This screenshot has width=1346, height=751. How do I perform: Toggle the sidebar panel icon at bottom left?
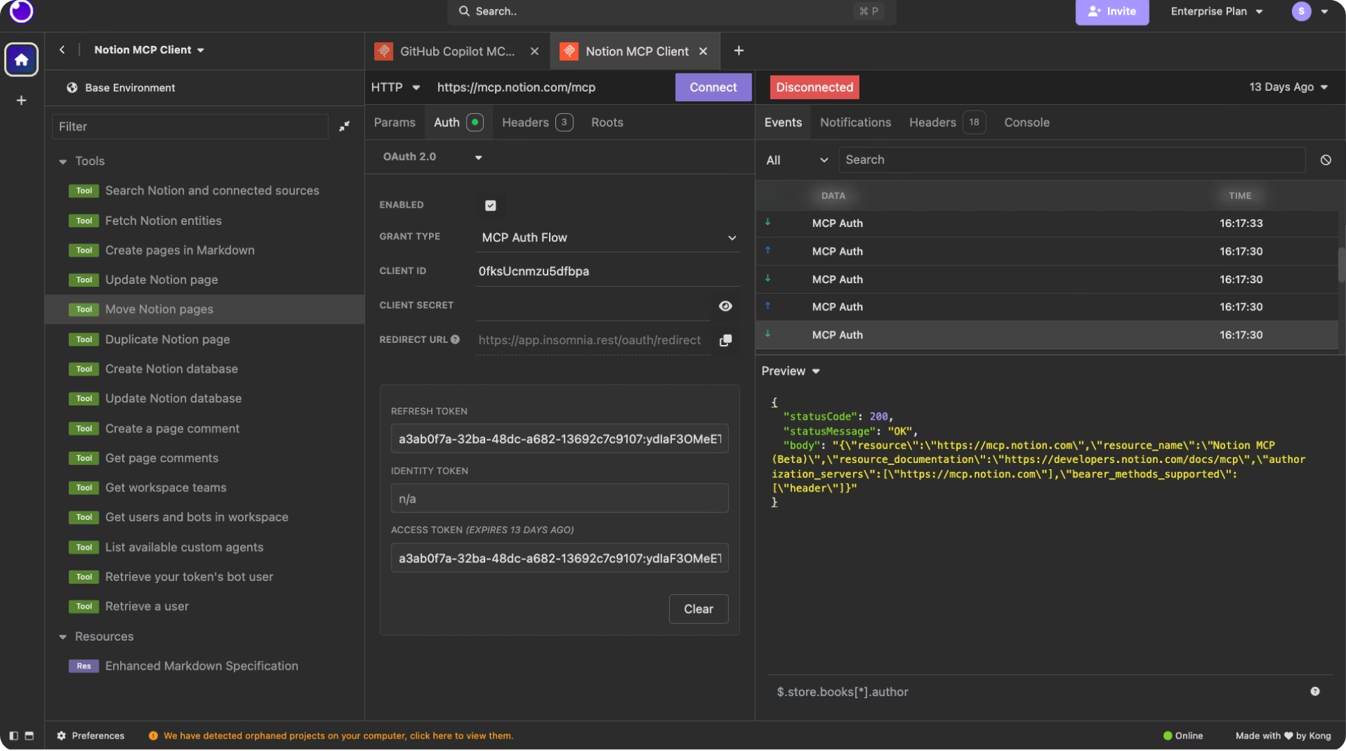[x=13, y=736]
